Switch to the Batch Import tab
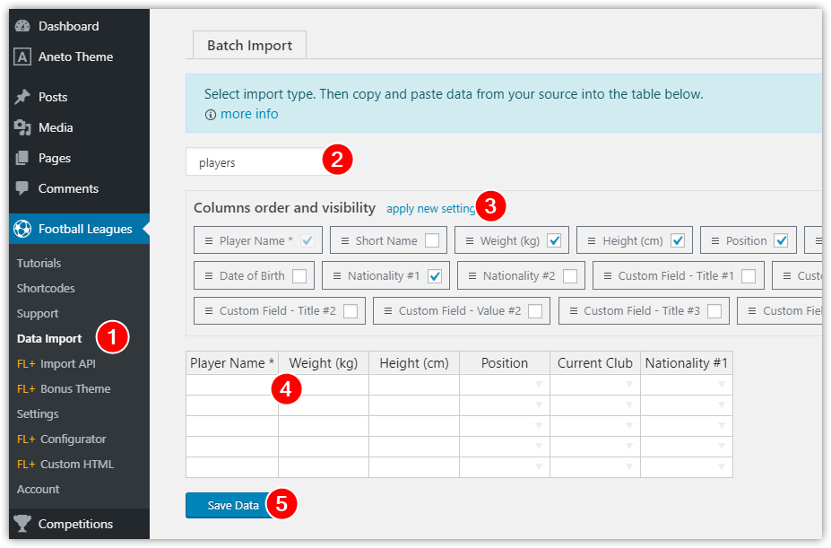This screenshot has width=831, height=548. tap(249, 45)
